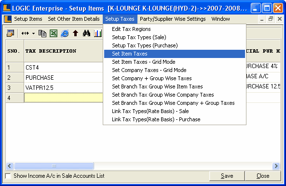Click the copy documents toolbar icon
This screenshot has height=186, width=286.
click(x=42, y=34)
